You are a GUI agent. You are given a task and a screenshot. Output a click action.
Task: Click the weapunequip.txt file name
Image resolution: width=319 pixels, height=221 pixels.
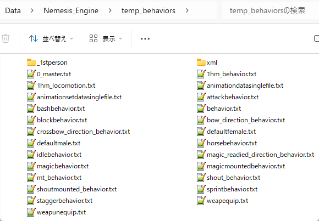(62, 212)
